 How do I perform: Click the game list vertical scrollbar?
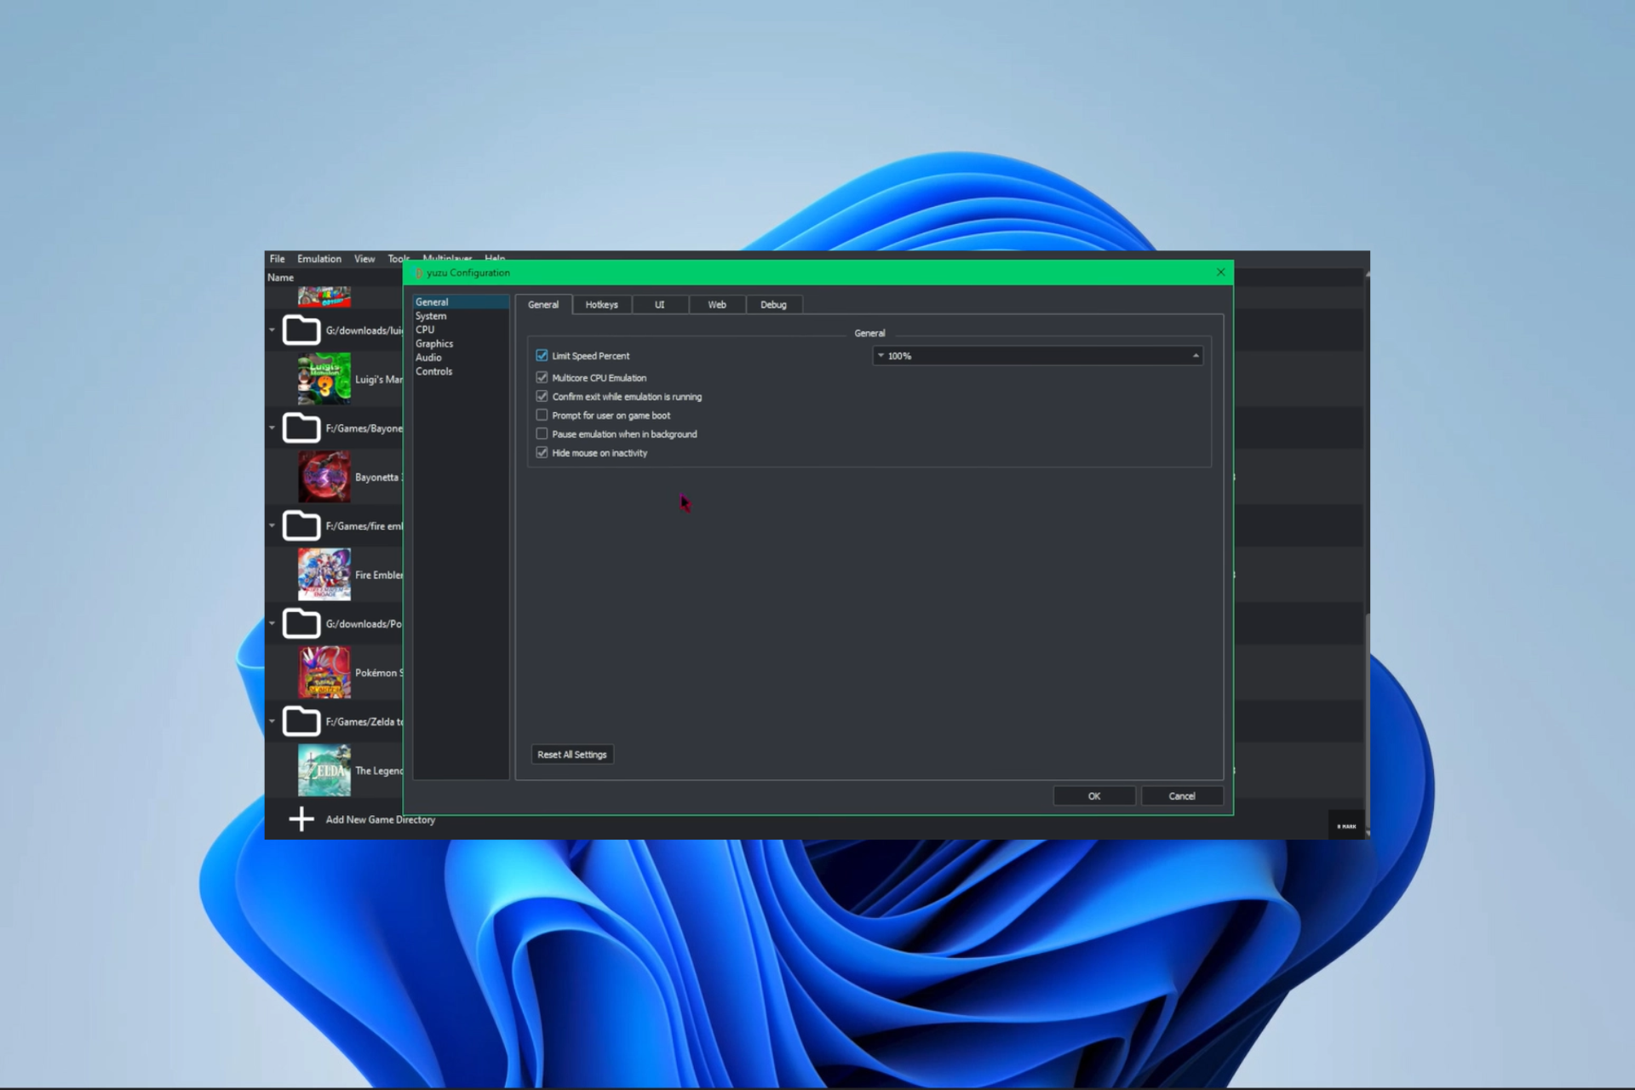point(1367,554)
